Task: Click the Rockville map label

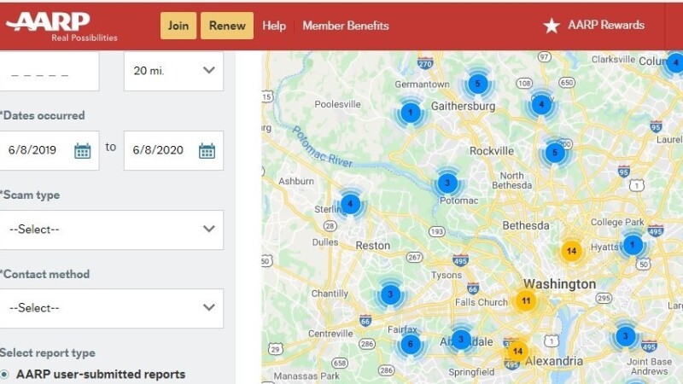Action: (492, 151)
